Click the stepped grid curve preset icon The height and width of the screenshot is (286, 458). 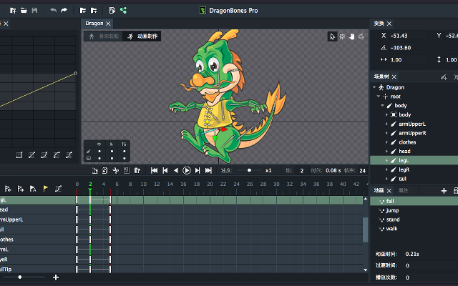(19, 155)
